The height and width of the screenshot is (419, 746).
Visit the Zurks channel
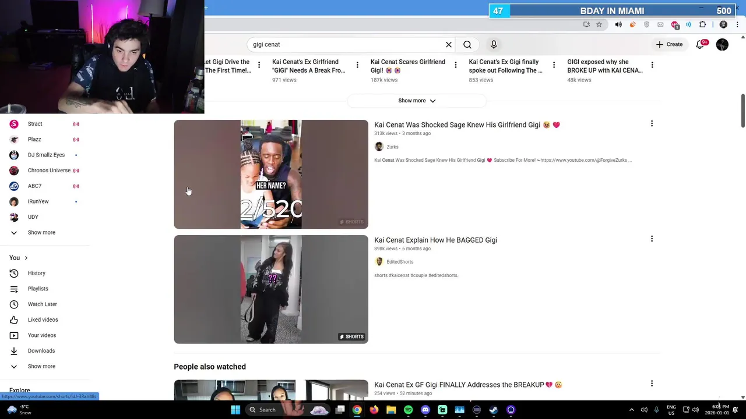[x=392, y=147]
